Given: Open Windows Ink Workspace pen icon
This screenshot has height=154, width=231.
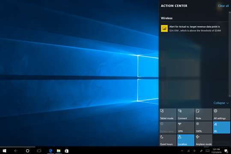Looking at the screenshot, I should (x=201, y=151).
